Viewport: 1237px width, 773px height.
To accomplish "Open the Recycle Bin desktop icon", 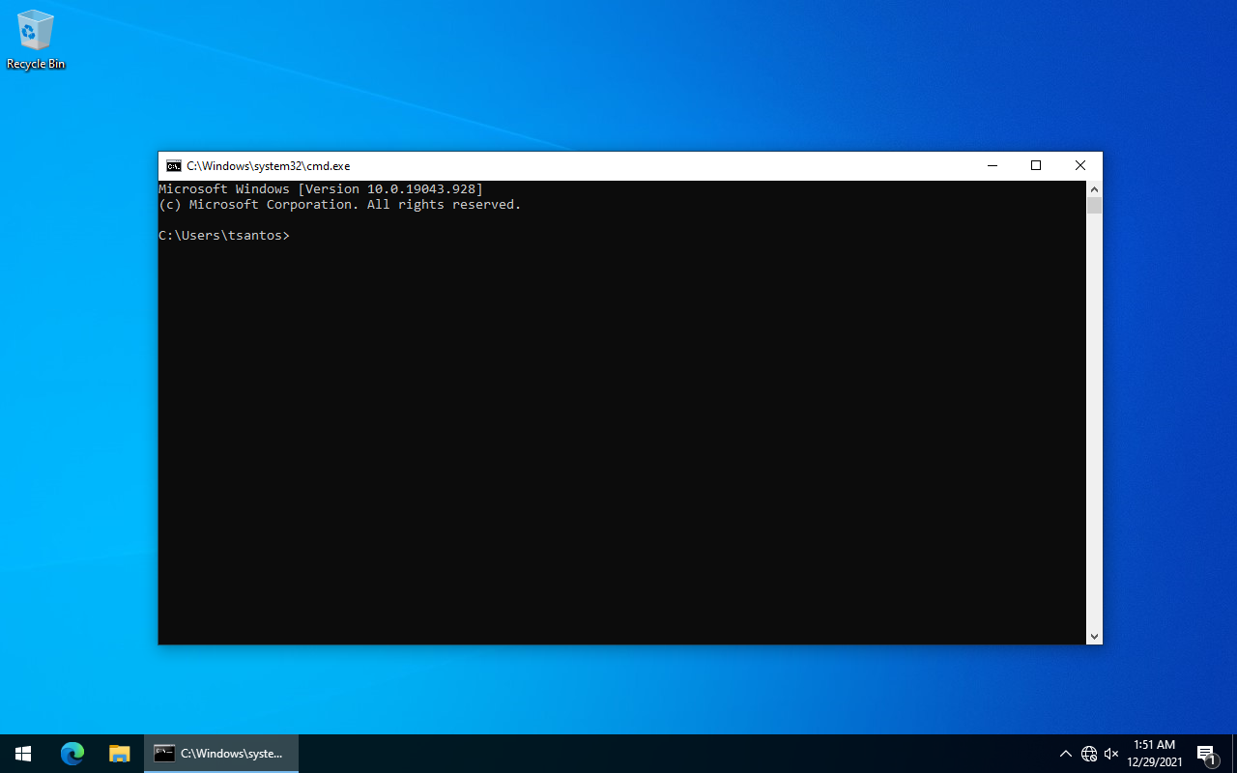I will [36, 39].
